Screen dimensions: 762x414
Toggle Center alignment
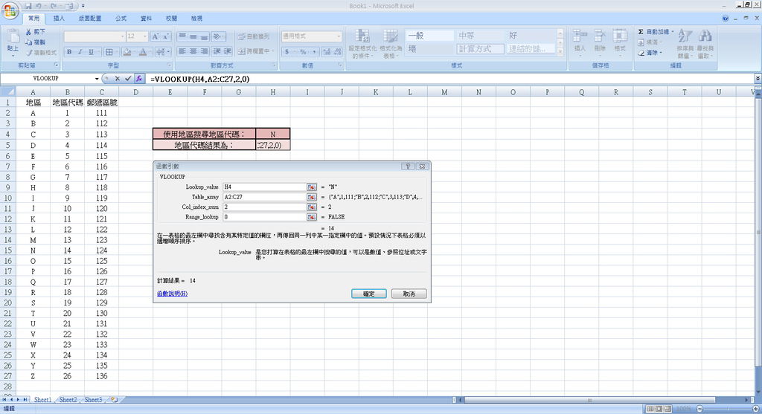[193, 51]
